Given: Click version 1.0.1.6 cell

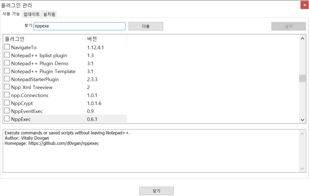Looking at the screenshot, I should point(94,103).
